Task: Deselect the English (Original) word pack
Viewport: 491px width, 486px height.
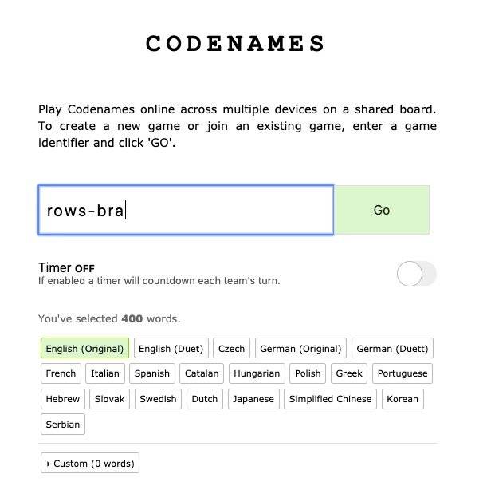Action: click(84, 348)
